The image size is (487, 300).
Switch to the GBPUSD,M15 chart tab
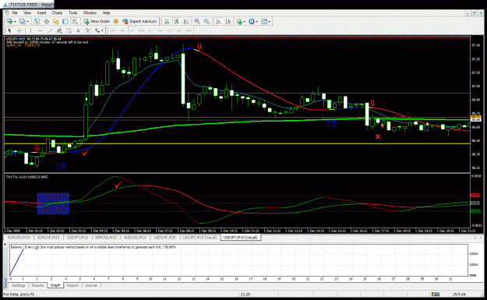pyautogui.click(x=106, y=237)
